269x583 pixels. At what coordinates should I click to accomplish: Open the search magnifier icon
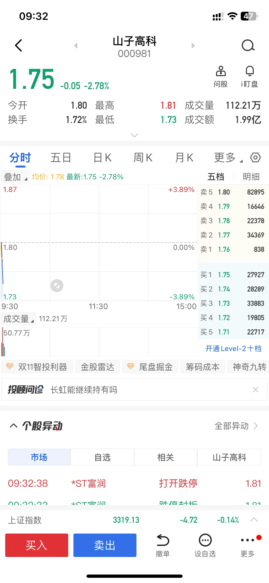click(x=248, y=46)
